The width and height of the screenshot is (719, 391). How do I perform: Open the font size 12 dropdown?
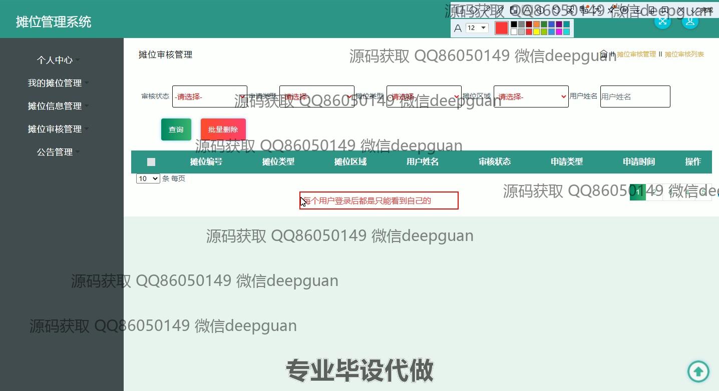pos(477,28)
